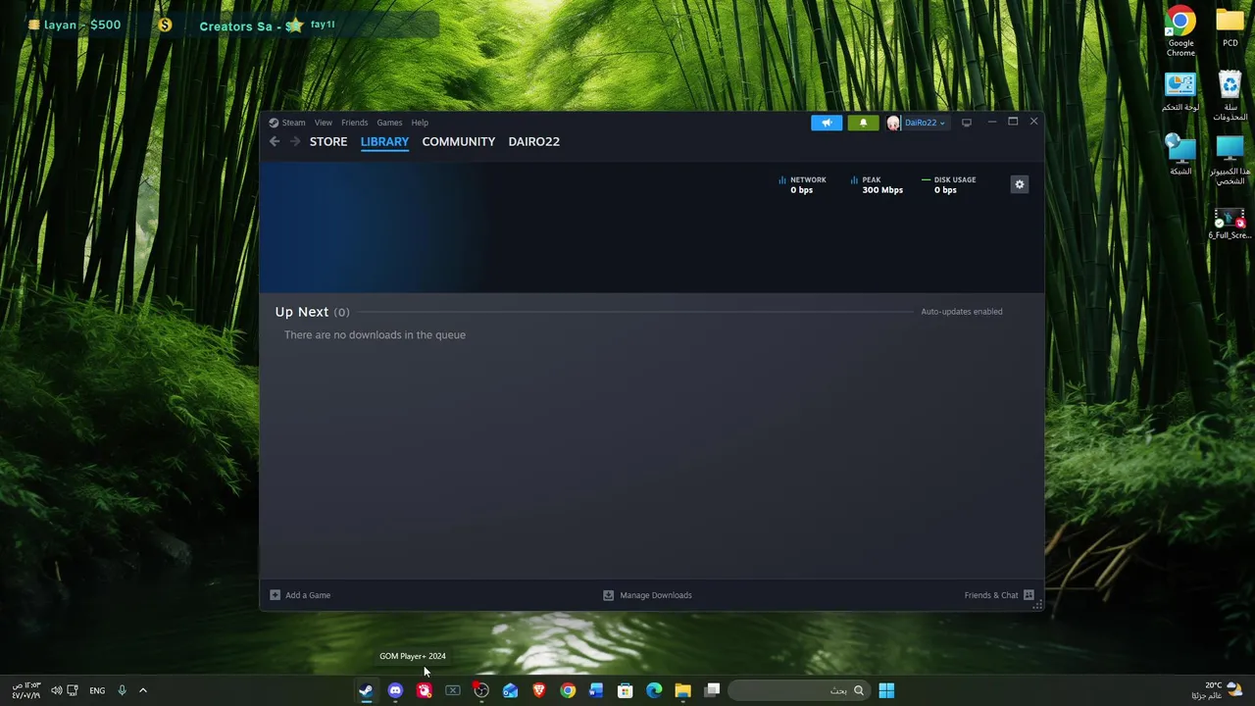
Task: Click the Steam logo in the title bar
Action: coord(274,123)
